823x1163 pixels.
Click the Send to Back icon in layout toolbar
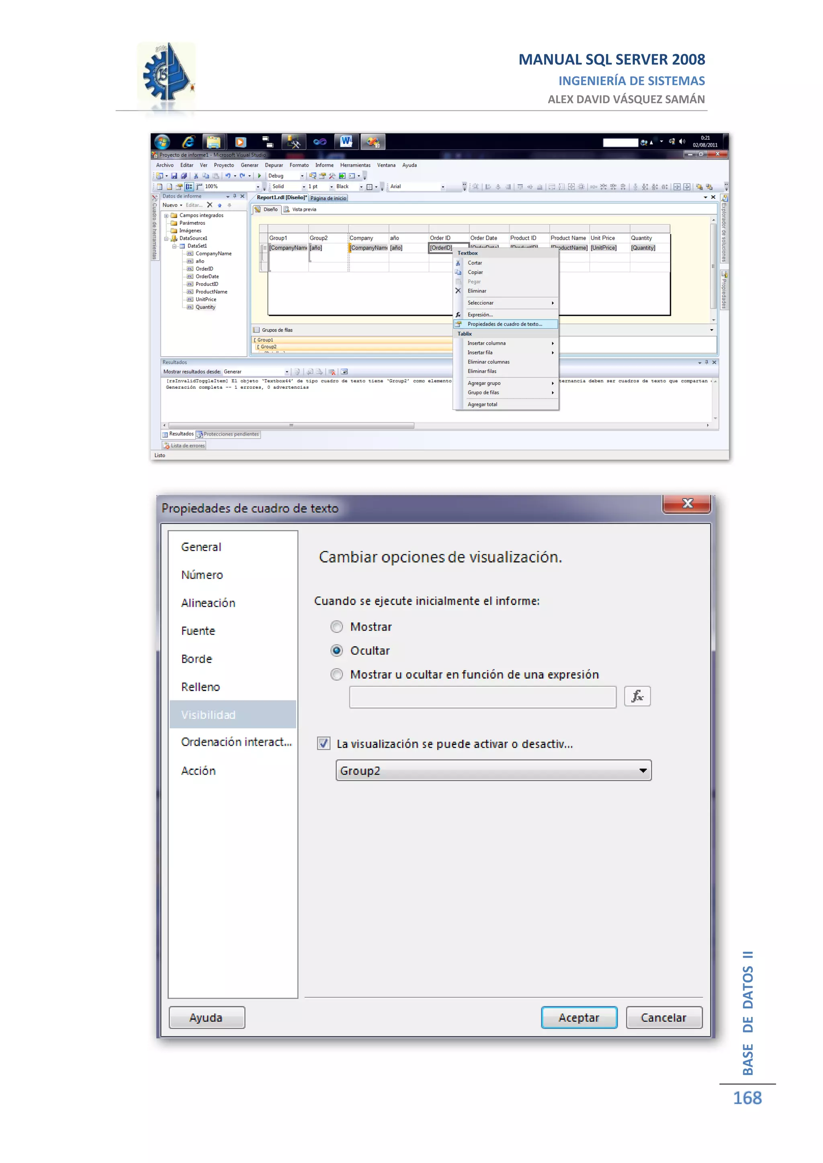tap(709, 186)
